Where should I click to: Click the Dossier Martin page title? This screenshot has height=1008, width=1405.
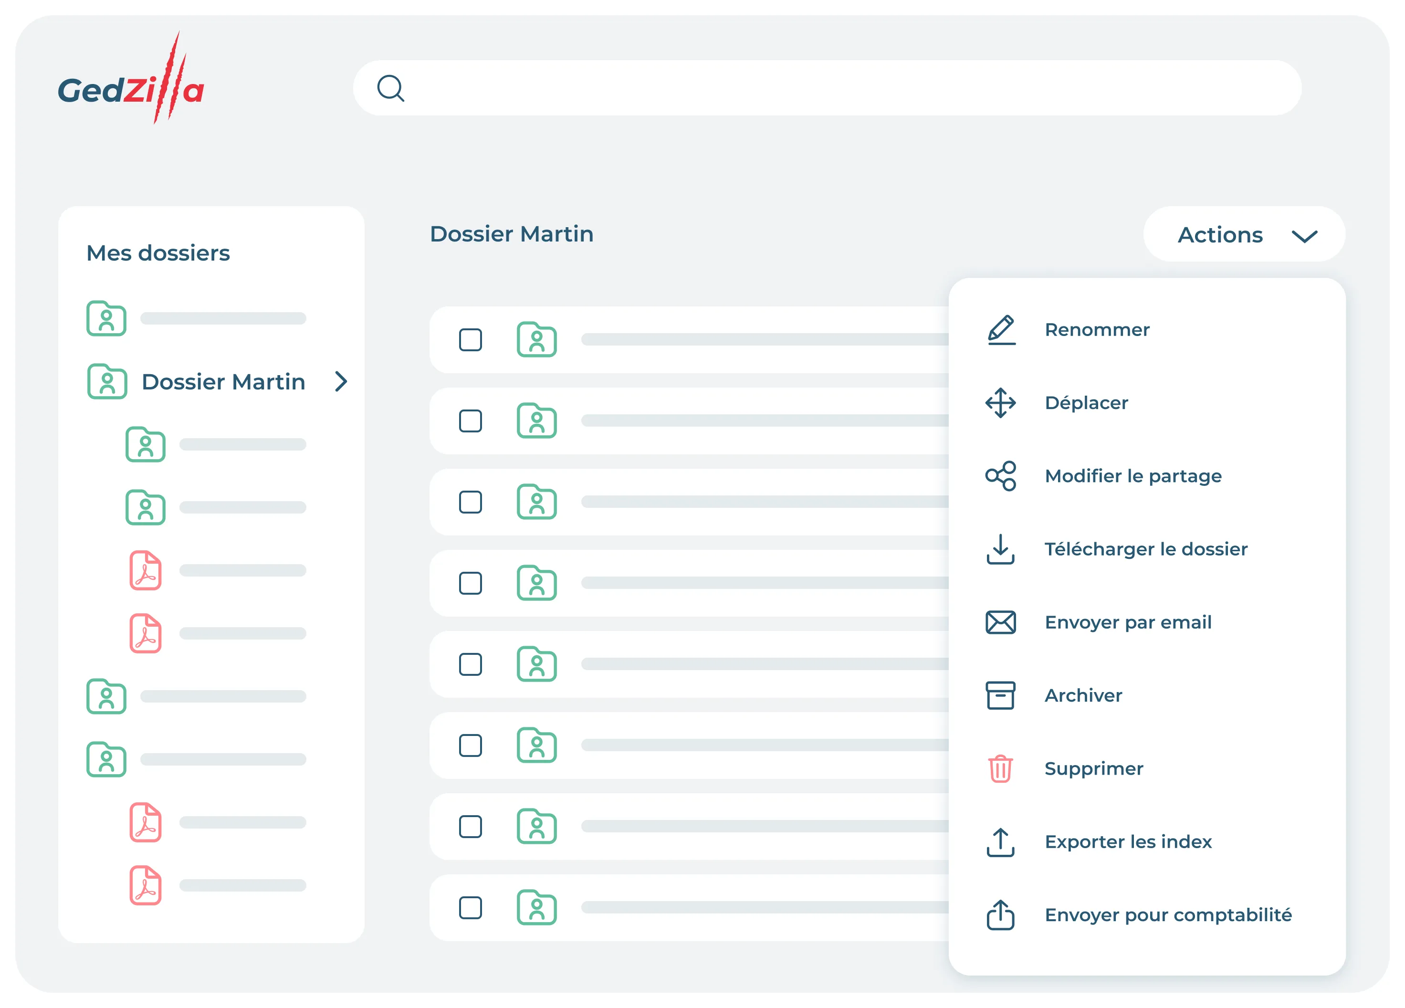[x=512, y=234]
